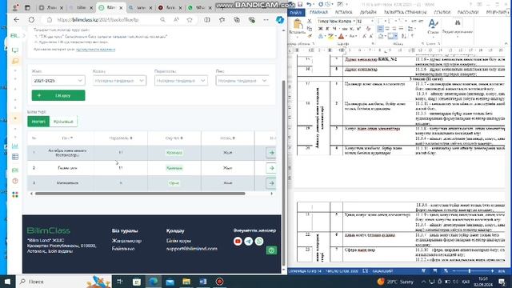Open the ФАЙЛ tab in Word
512x288 pixels.
pyautogui.click(x=296, y=13)
